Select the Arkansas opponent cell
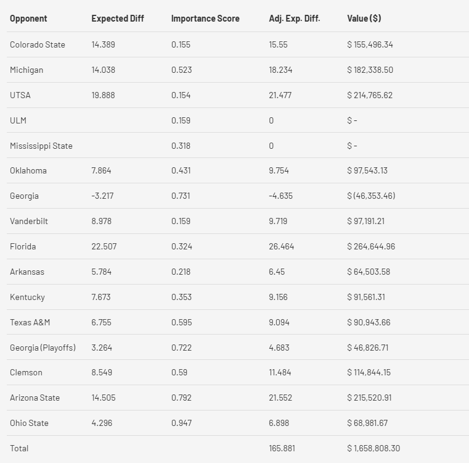Image resolution: width=469 pixels, height=463 pixels. (x=27, y=272)
